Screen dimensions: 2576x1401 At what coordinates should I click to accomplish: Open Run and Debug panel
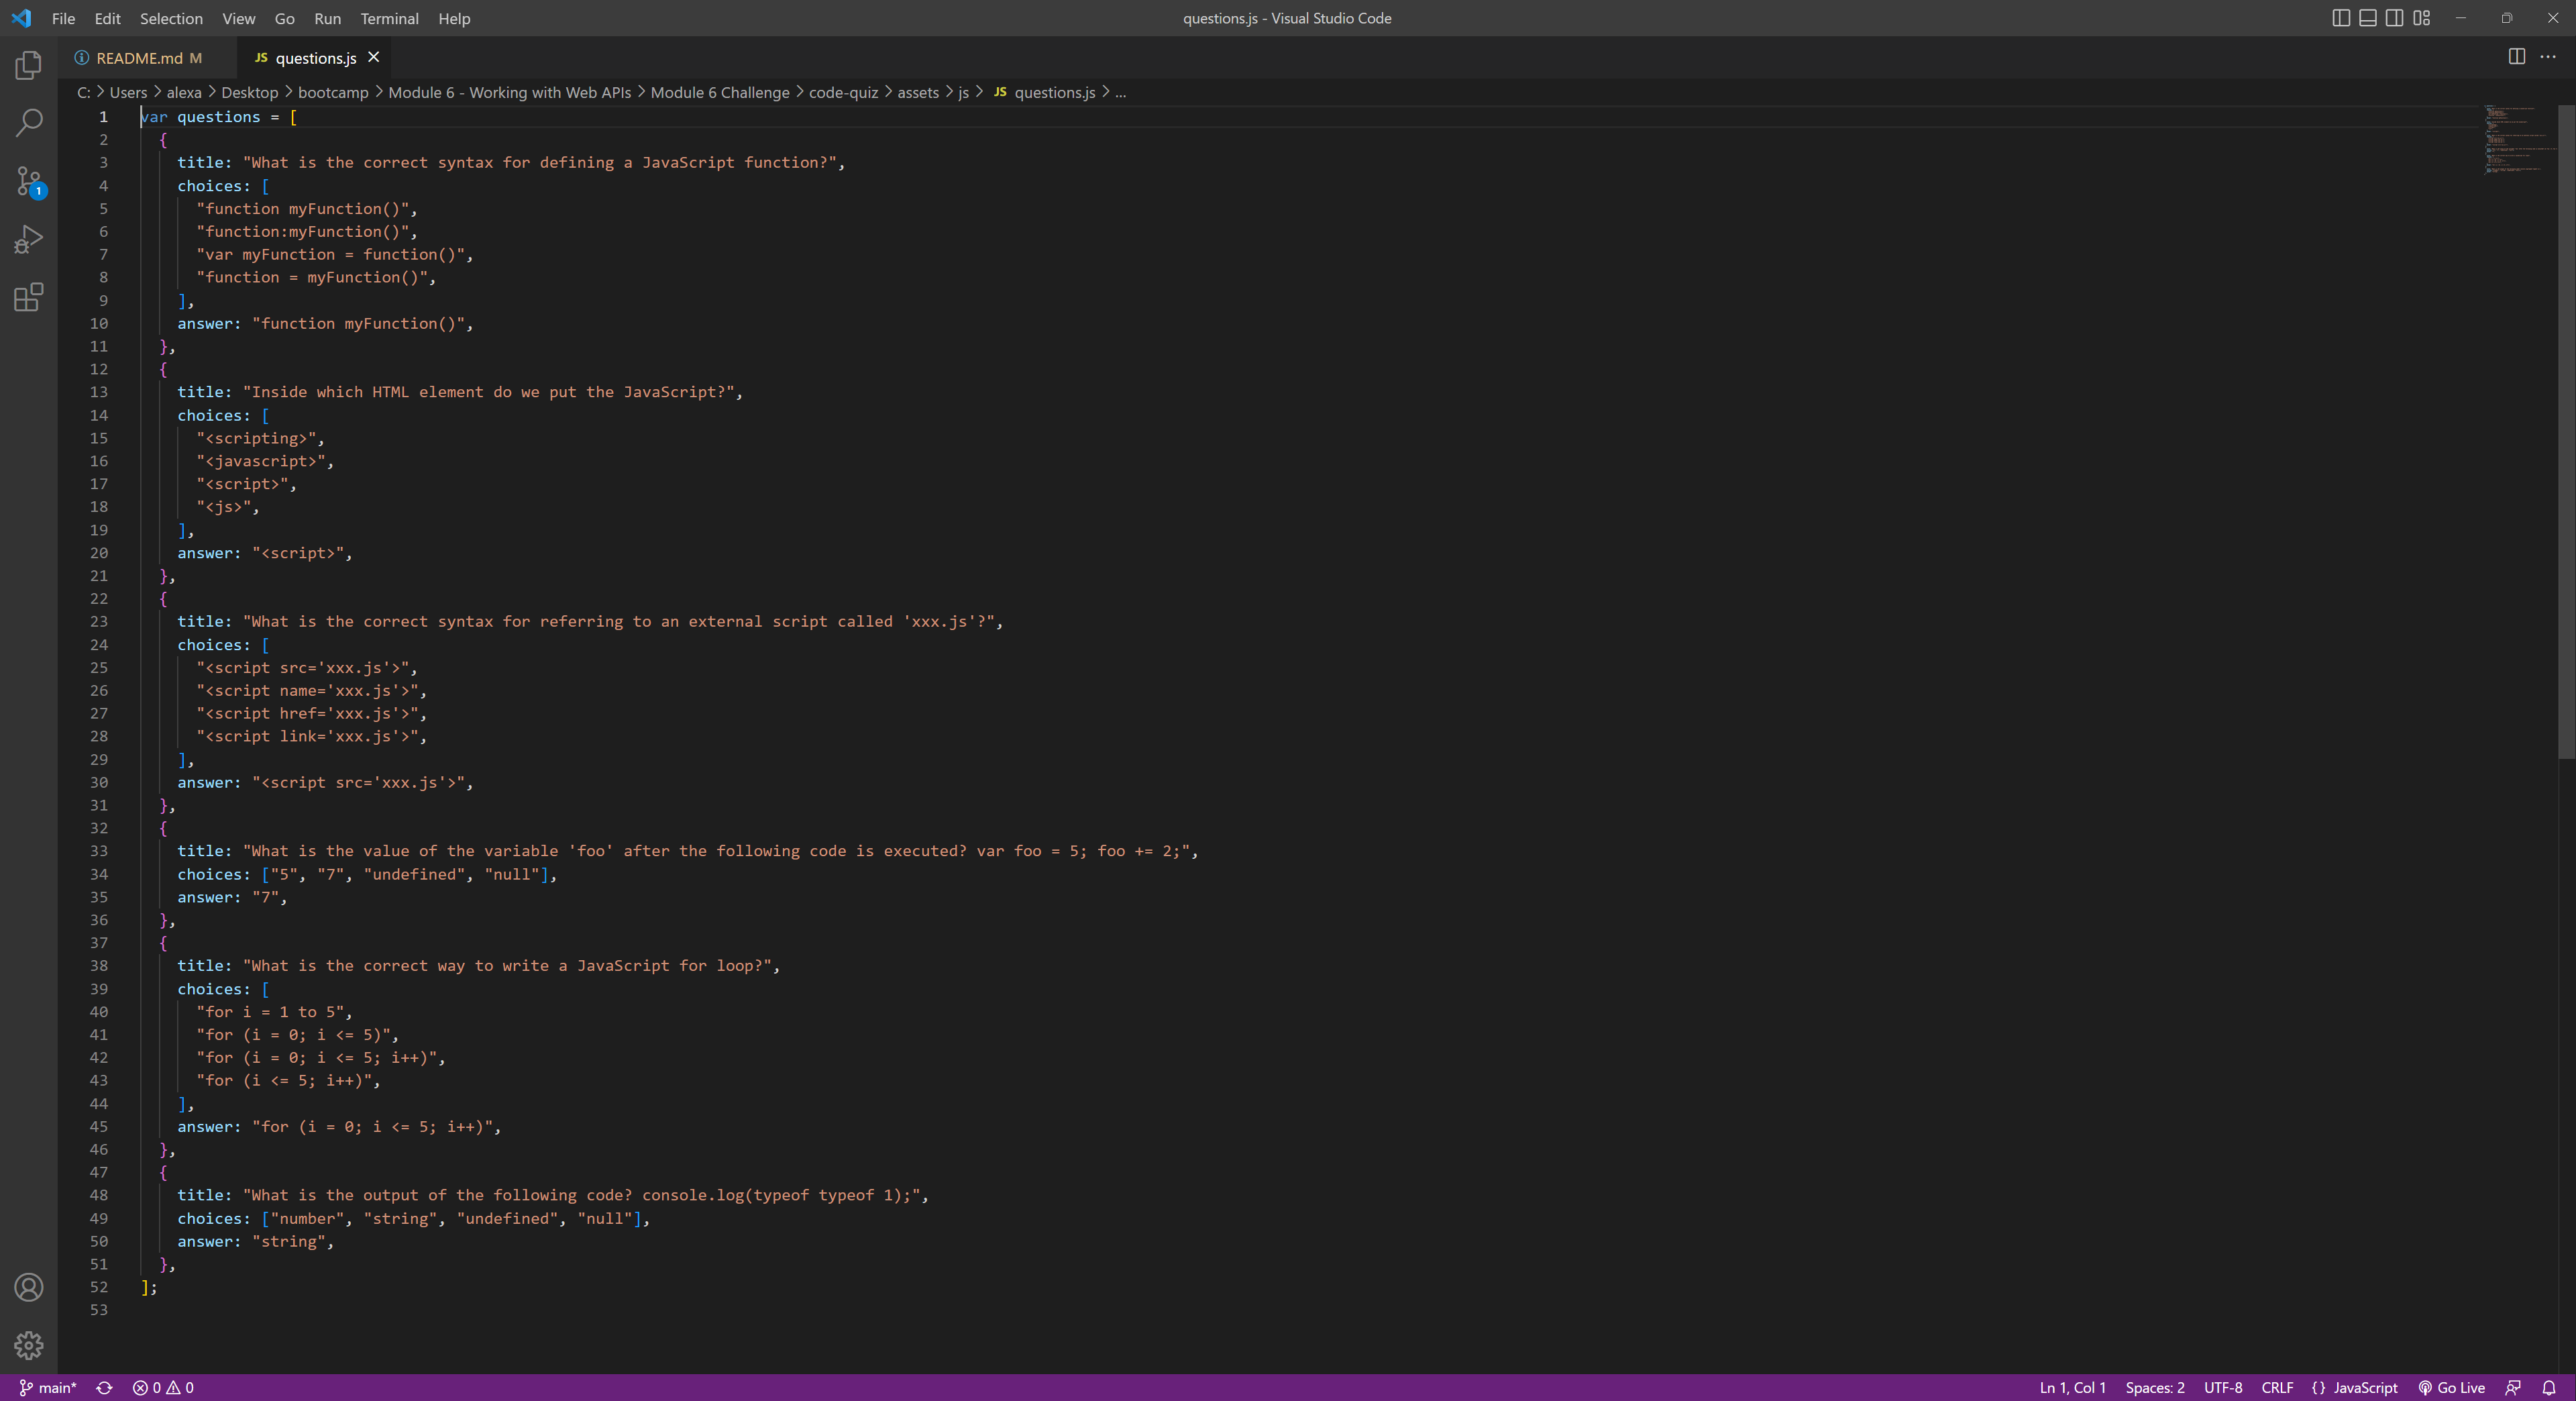click(x=28, y=239)
